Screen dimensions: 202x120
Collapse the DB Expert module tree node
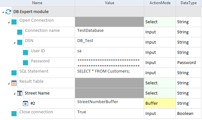coord(3,12)
